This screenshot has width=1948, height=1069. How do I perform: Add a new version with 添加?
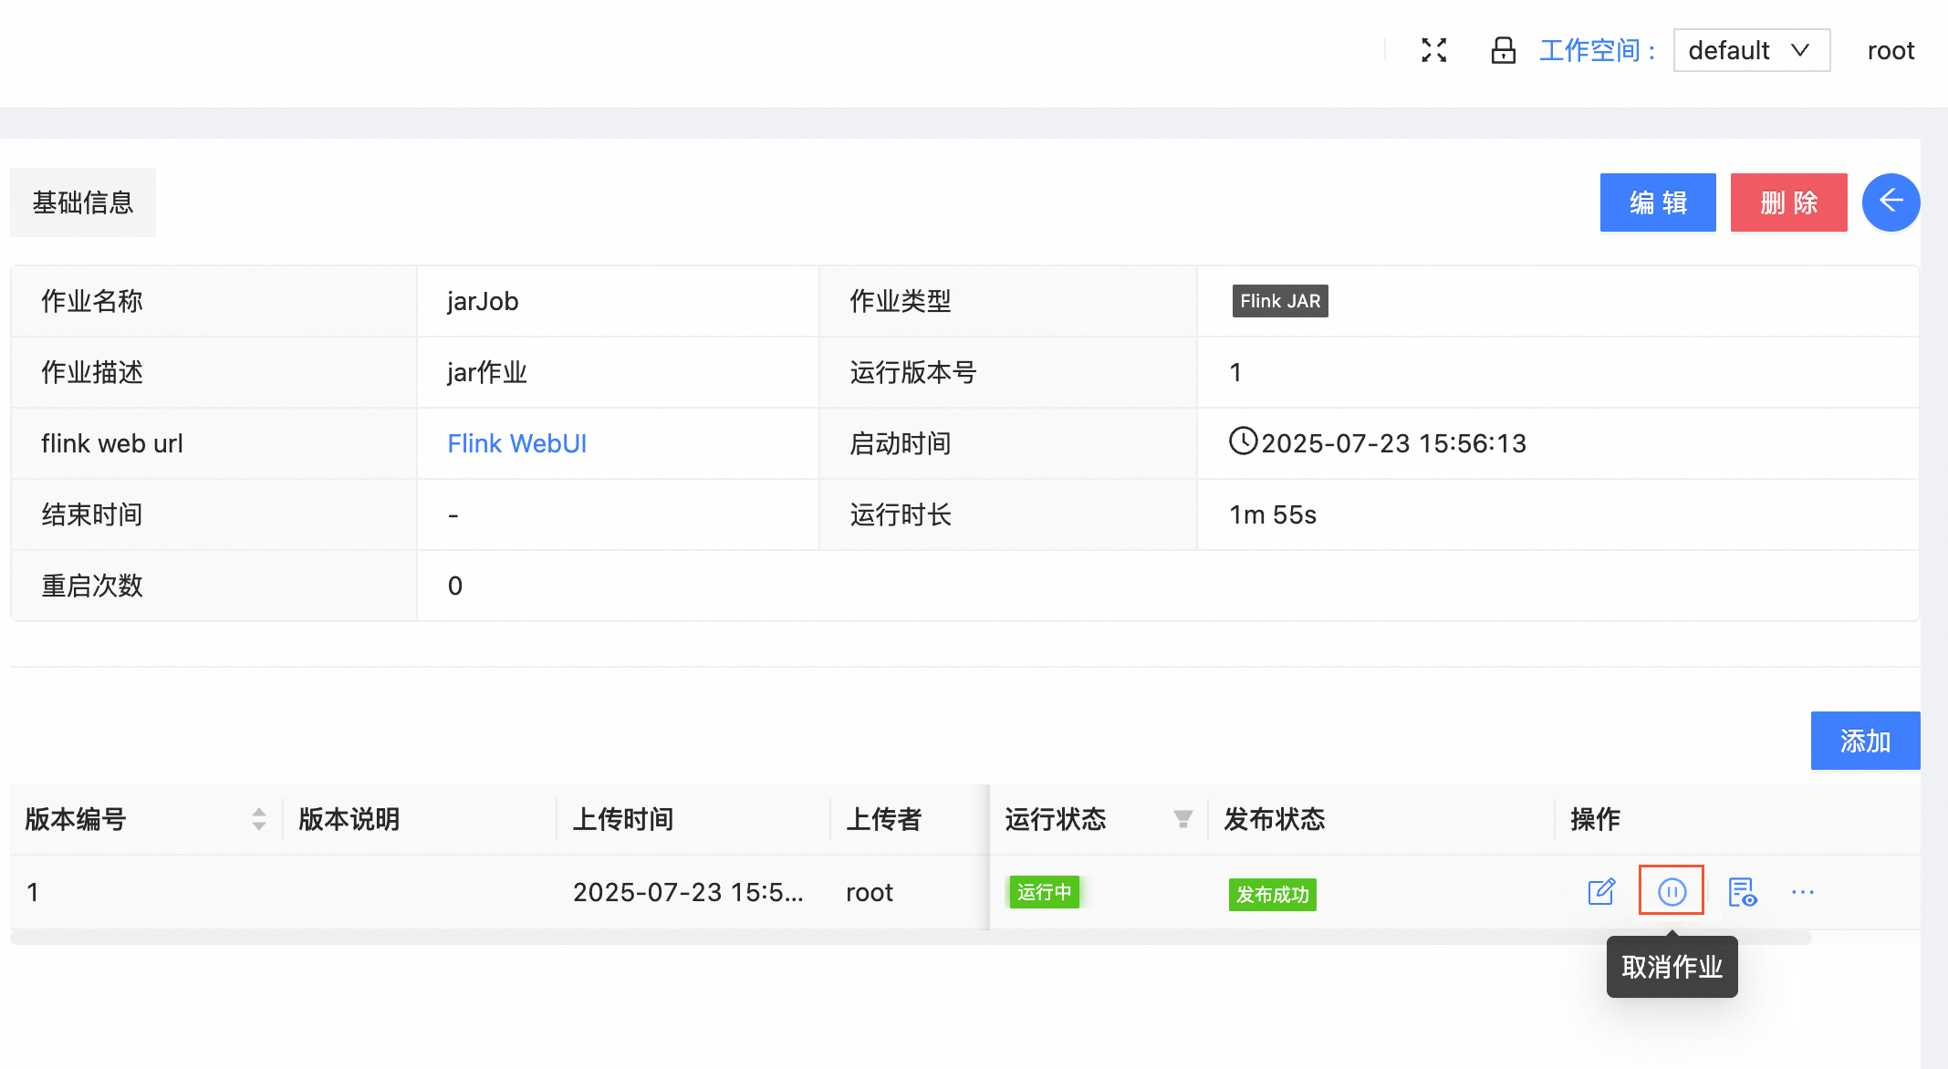(1865, 741)
